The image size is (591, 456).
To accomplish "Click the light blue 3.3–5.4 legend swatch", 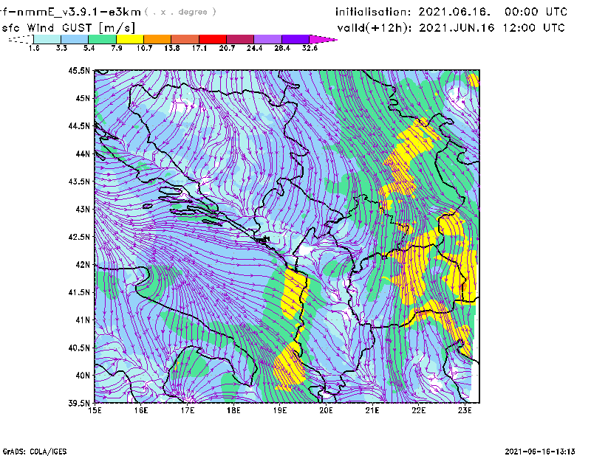I will click(x=75, y=39).
